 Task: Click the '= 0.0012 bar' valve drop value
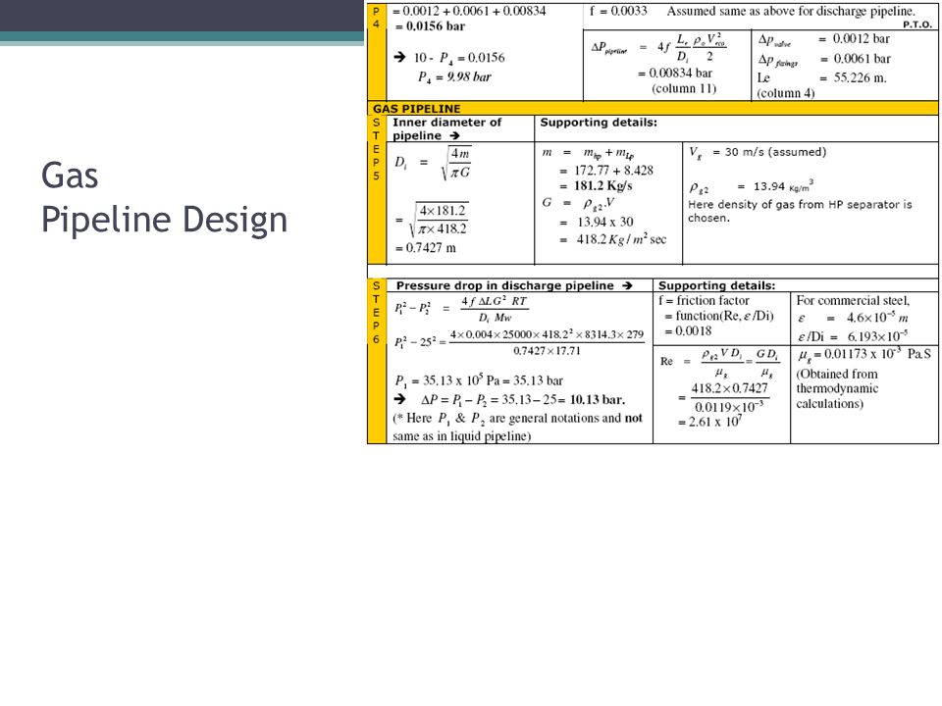coord(854,39)
